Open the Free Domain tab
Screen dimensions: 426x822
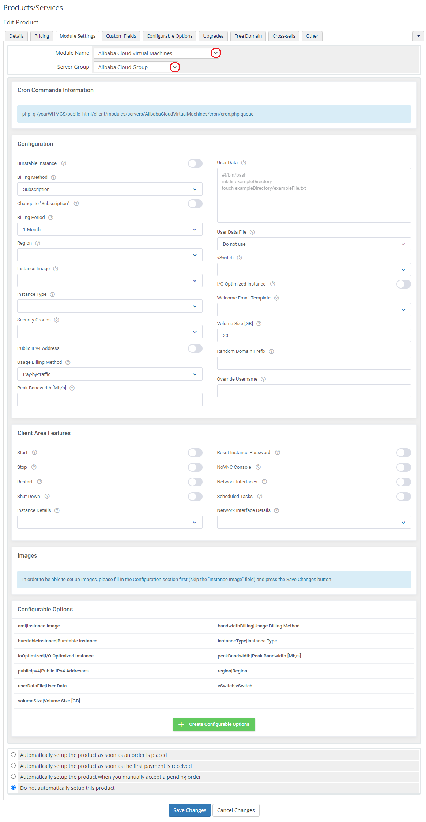(x=248, y=36)
